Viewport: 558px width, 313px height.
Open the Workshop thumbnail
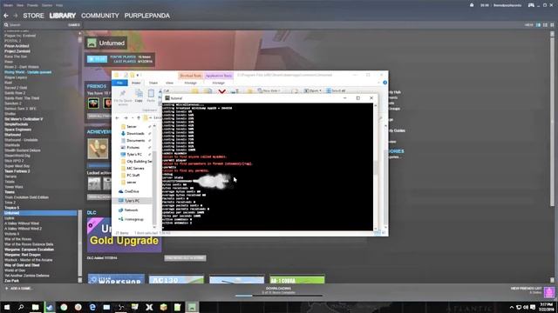tap(116, 278)
